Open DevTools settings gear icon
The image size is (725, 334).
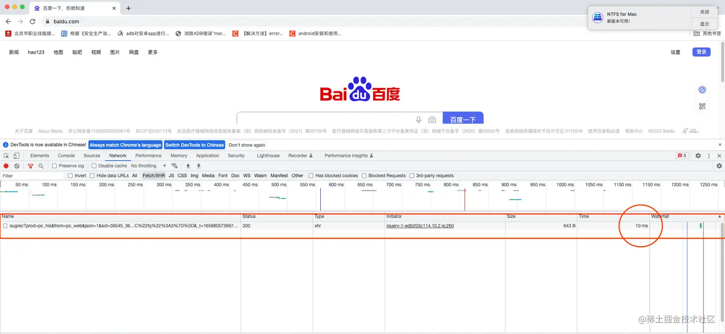(x=698, y=156)
